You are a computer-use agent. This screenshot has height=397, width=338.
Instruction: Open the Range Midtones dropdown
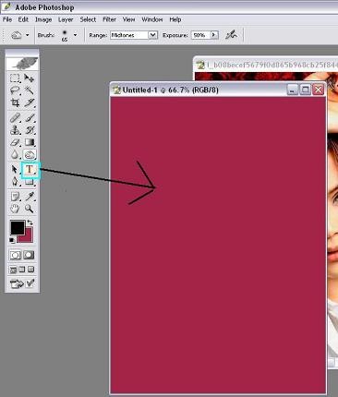(x=153, y=35)
